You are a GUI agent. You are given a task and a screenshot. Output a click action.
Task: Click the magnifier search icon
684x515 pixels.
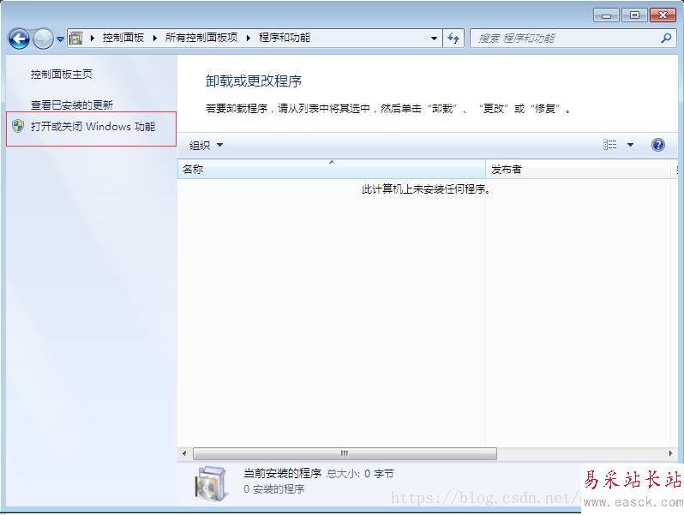pyautogui.click(x=666, y=39)
